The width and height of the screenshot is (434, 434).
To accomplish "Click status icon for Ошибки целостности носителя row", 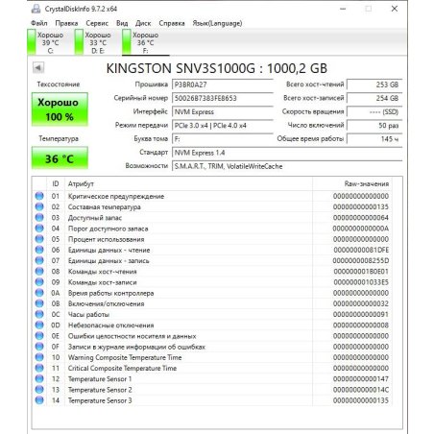I will pyautogui.click(x=39, y=336).
